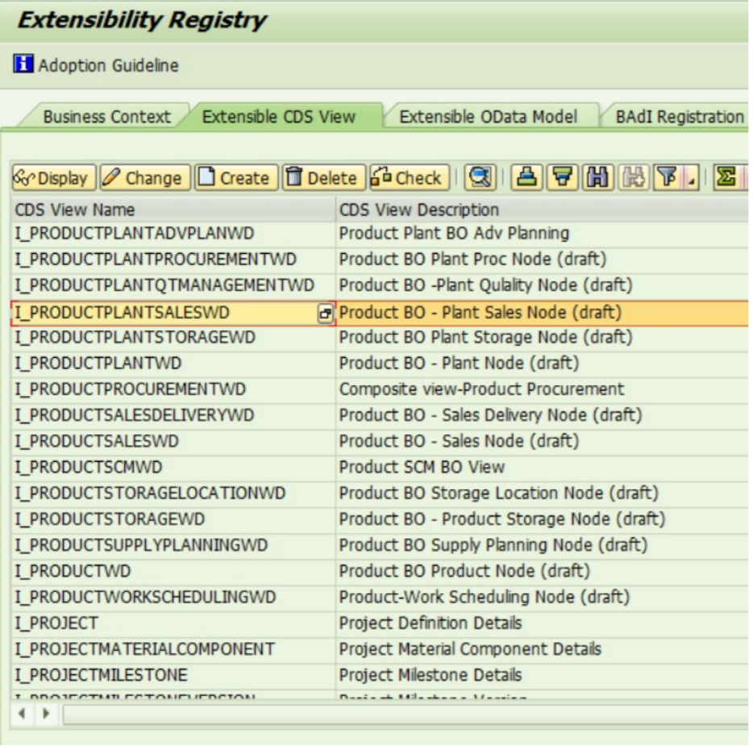The image size is (753, 746).
Task: Click the Sort Ascending toolbar icon
Action: 526,177
